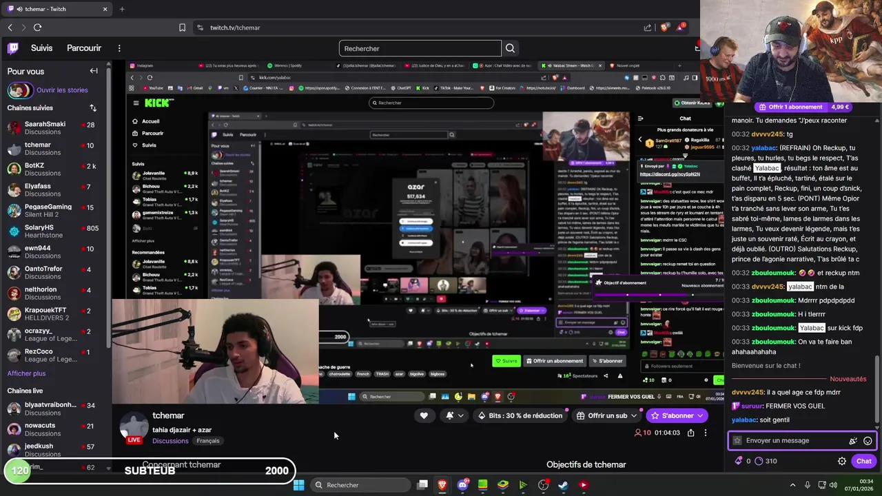
Task: Click the celebration party icon in chat
Action: (853, 441)
